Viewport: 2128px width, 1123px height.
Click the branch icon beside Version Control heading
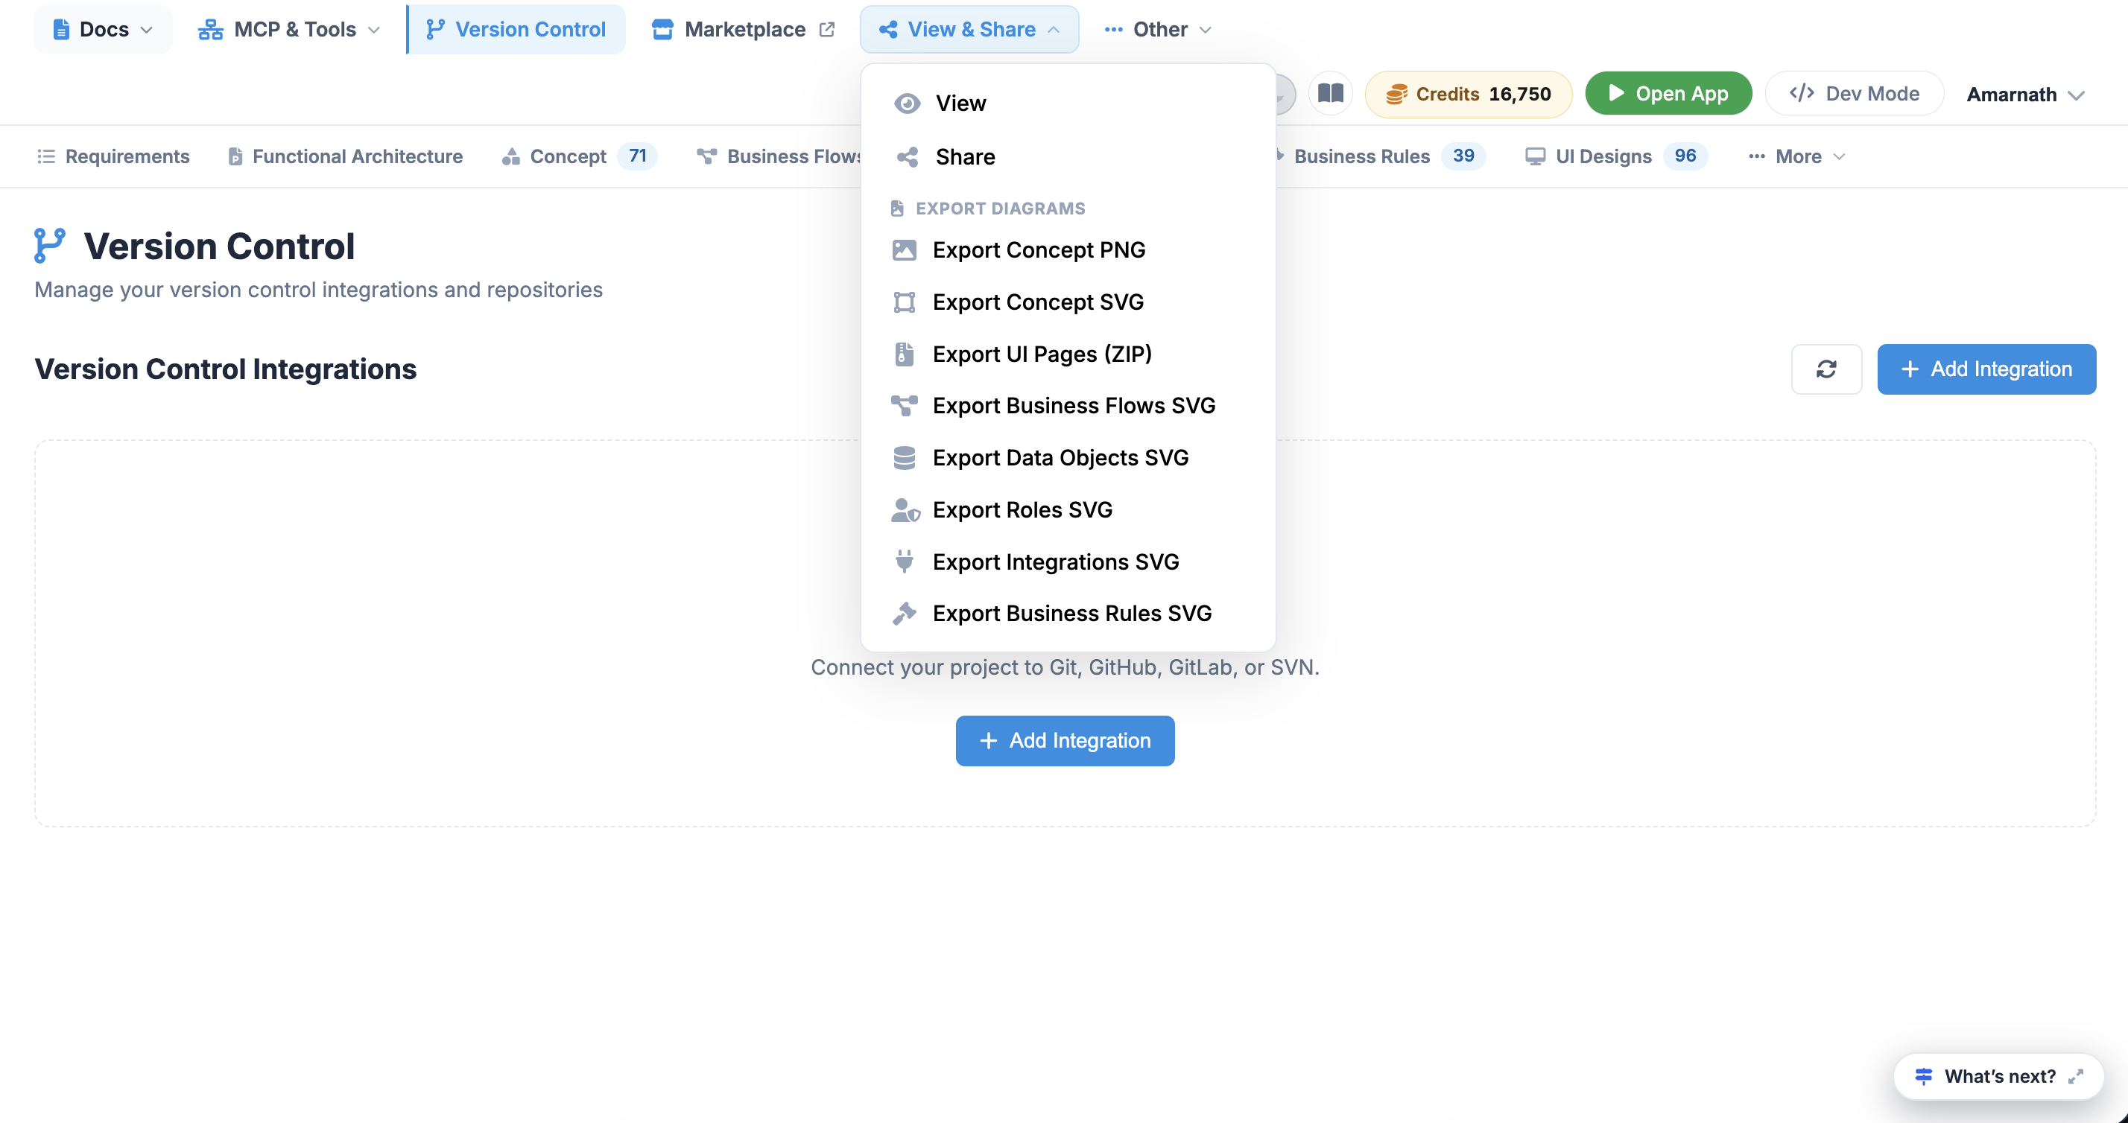[50, 246]
